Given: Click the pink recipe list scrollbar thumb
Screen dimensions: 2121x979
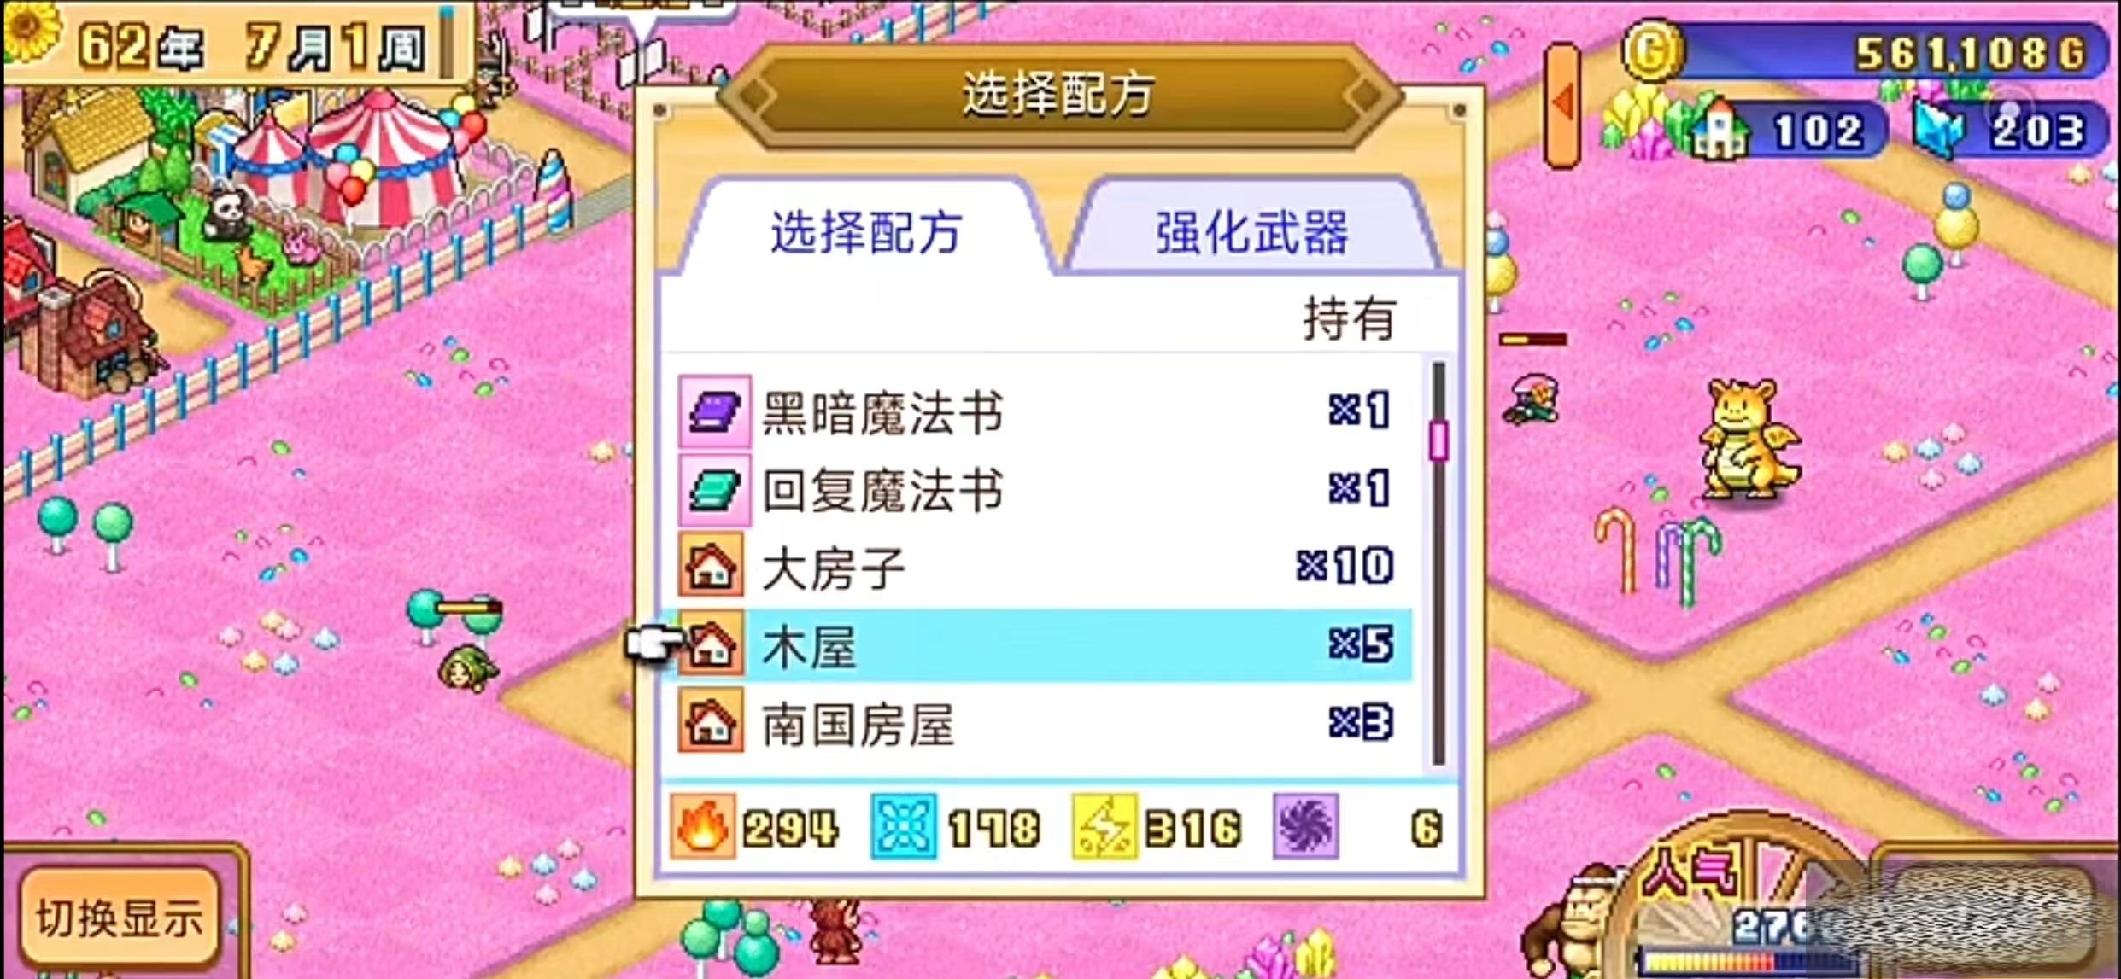Looking at the screenshot, I should [1439, 441].
